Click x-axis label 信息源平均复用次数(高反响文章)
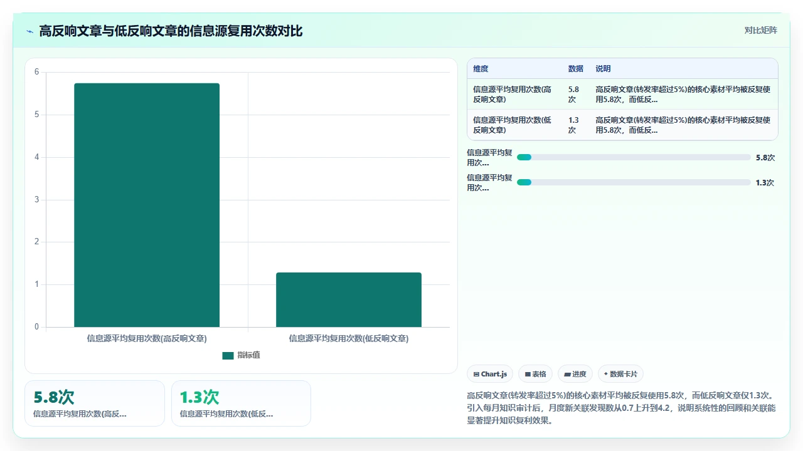Screen dimensions: 803x451 click(147, 338)
